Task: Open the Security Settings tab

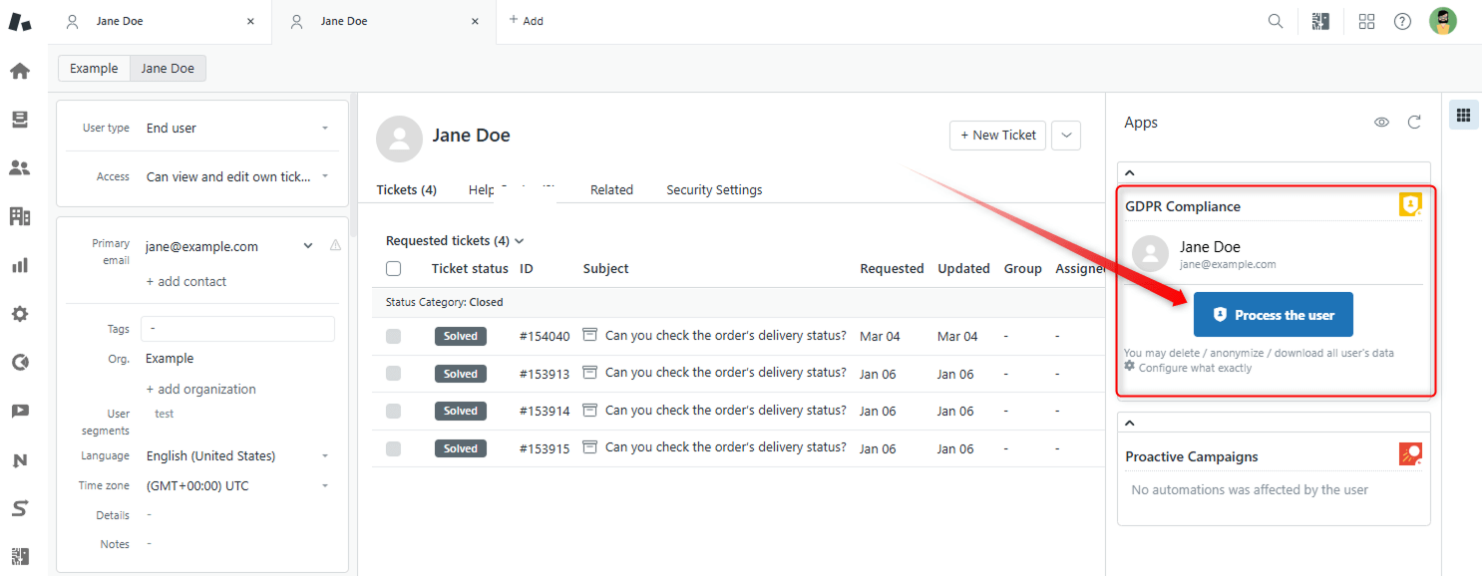Action: [714, 189]
